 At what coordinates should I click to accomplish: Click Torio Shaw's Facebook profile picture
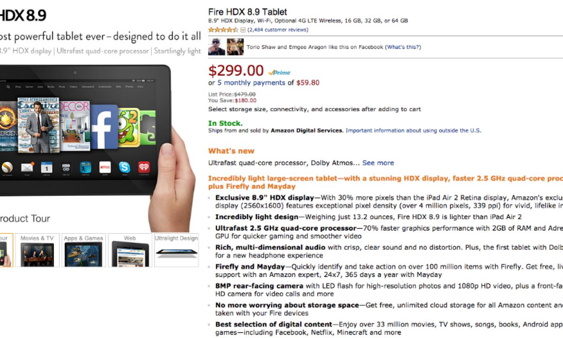click(216, 47)
